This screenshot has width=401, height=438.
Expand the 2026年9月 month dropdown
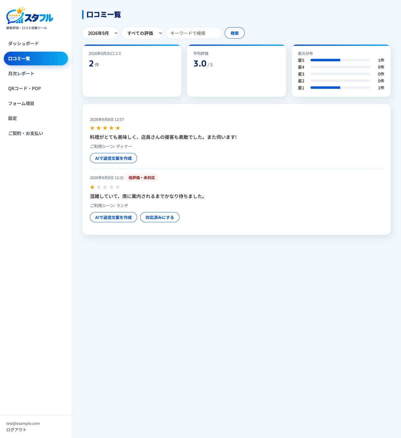click(100, 33)
